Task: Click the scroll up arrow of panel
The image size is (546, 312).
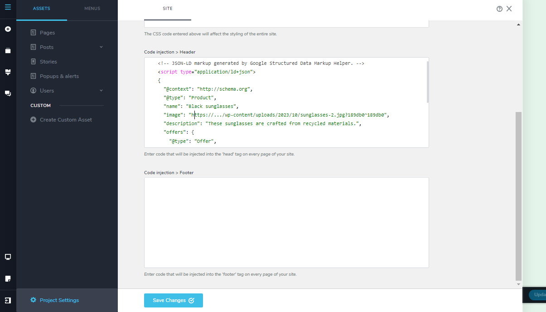Action: pos(519,24)
